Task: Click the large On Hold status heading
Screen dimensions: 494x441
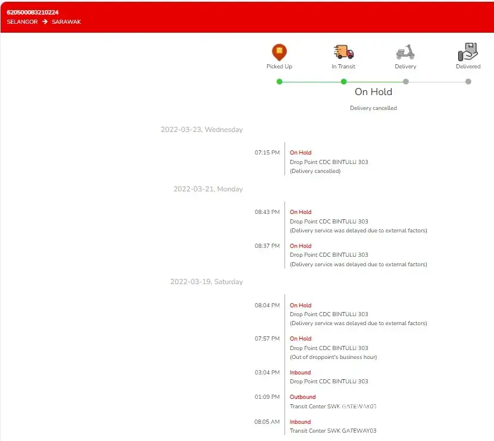Action: tap(373, 92)
